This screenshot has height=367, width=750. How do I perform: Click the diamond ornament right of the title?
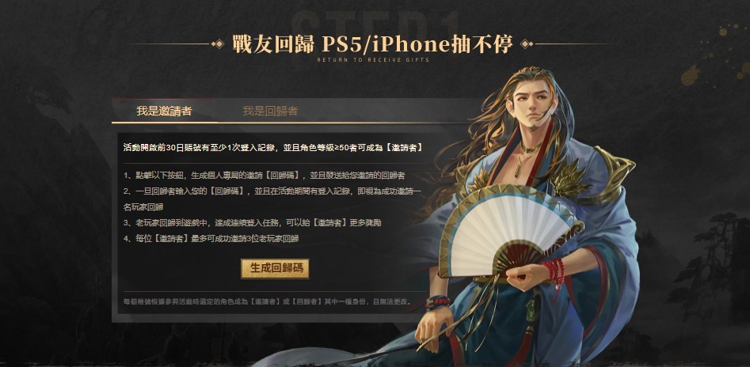pos(527,44)
